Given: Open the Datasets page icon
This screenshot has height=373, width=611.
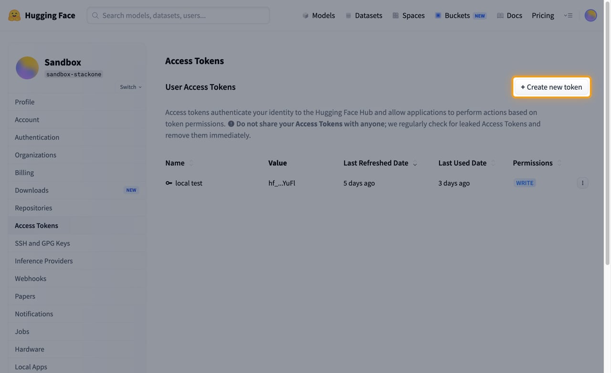Looking at the screenshot, I should [x=348, y=15].
